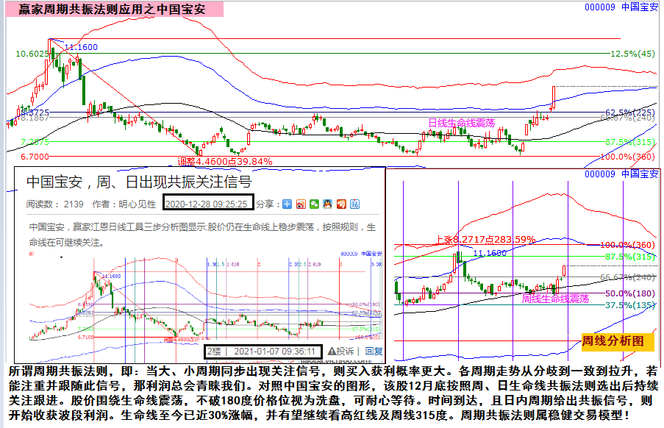Viewport: 664px width, 428px height.
Task: Click the 回复 reply link
Action: click(x=374, y=351)
